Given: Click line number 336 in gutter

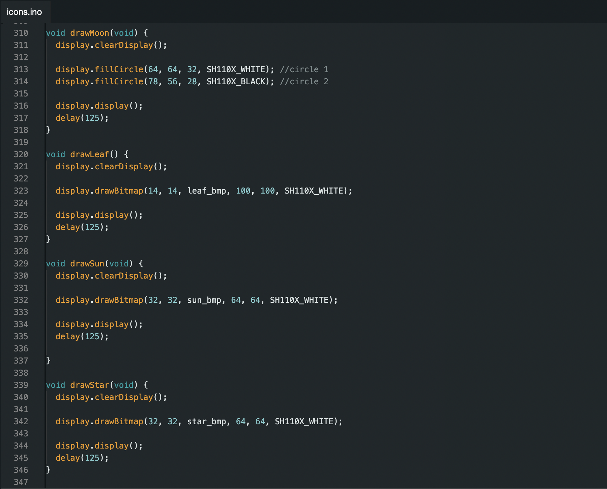Looking at the screenshot, I should [21, 349].
